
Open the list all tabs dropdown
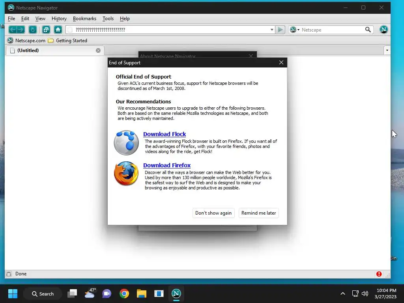click(x=387, y=50)
